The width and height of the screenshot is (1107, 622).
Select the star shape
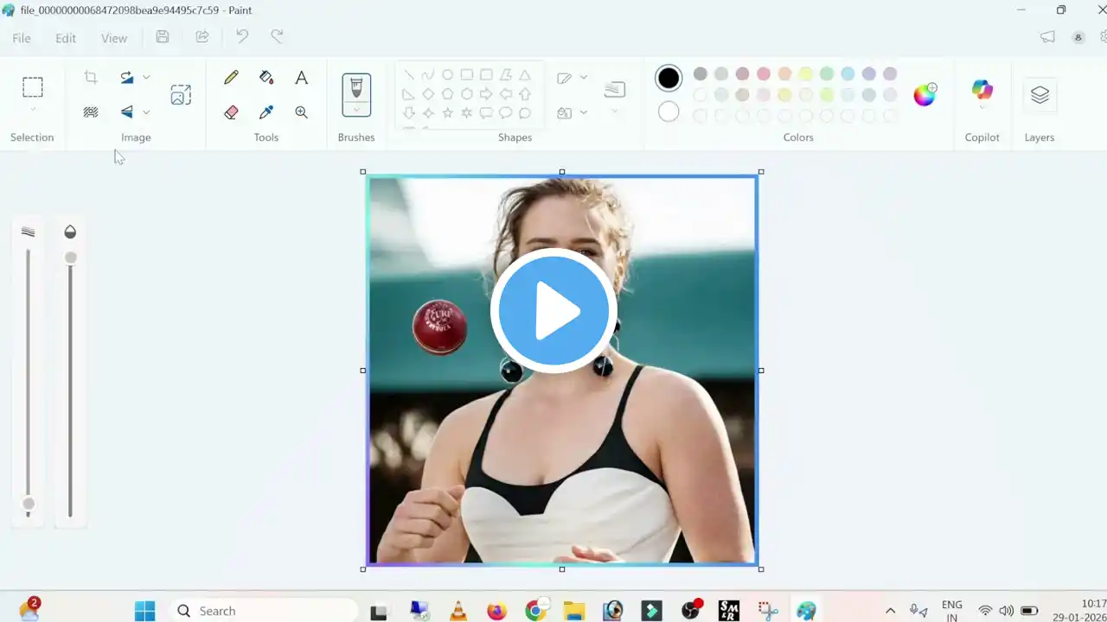pos(446,112)
